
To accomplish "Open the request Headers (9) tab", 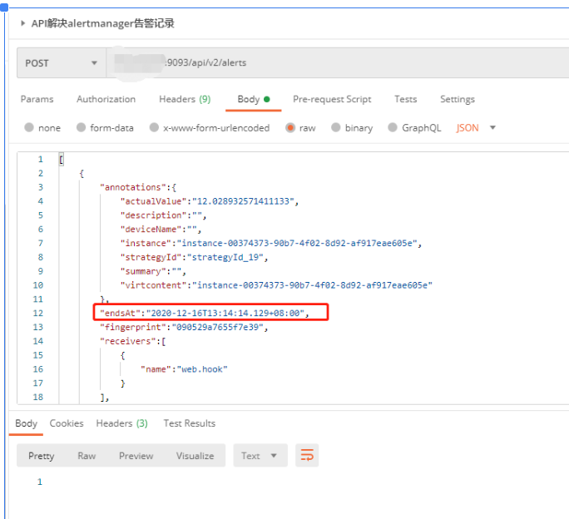I will [185, 100].
